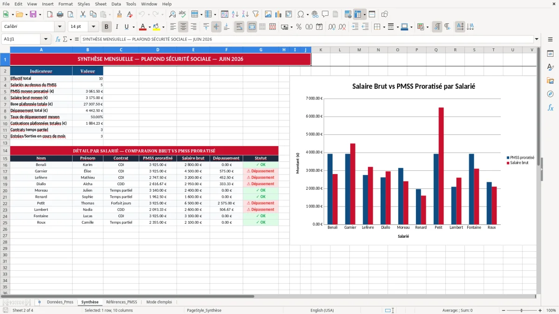Image resolution: width=559 pixels, height=314 pixels.
Task: Toggle Wrap Text
Action: pos(239,27)
